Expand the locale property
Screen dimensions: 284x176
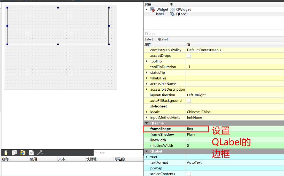pos(147,112)
